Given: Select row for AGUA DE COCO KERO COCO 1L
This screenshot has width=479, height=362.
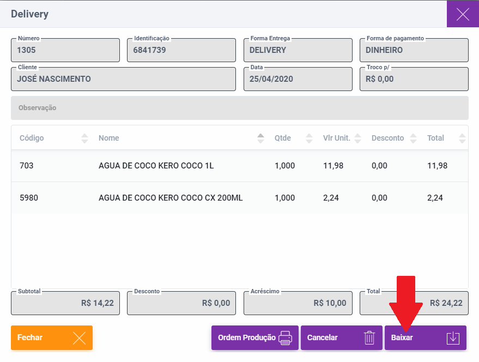Looking at the screenshot, I should coord(156,166).
